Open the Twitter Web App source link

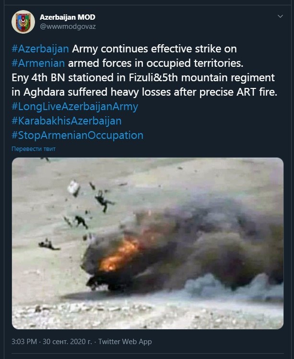125,342
